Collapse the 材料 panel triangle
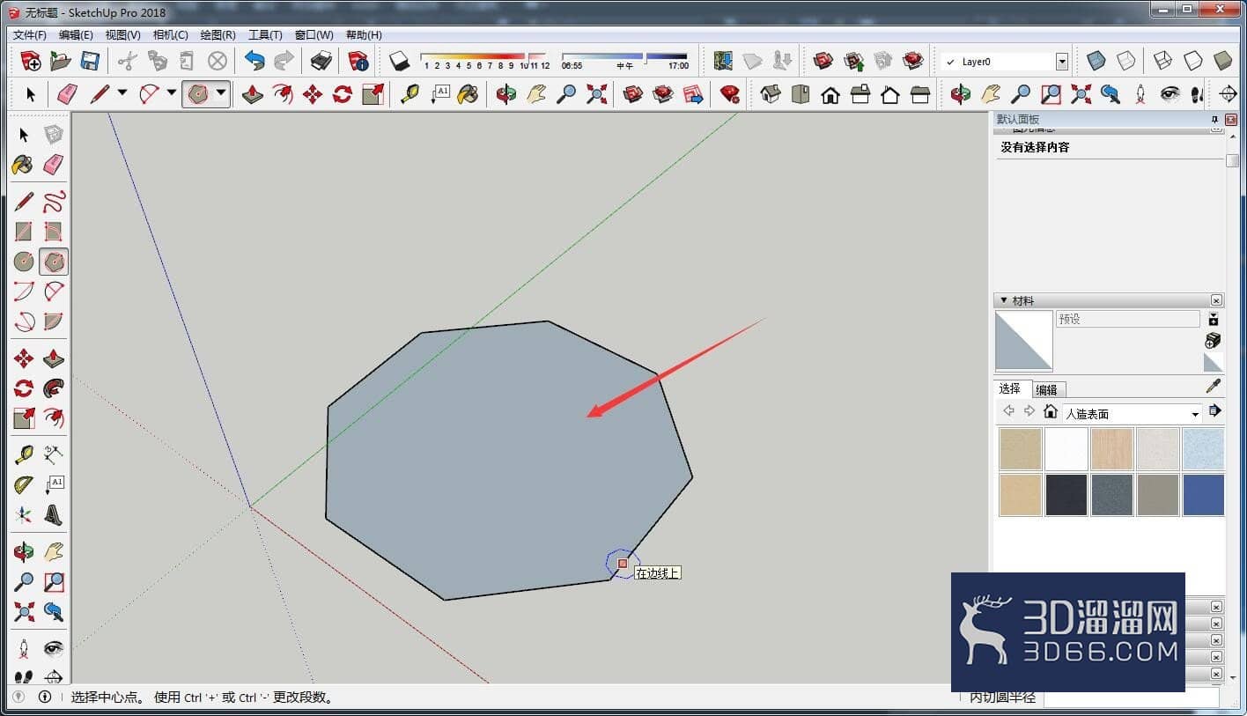The height and width of the screenshot is (716, 1247). point(1004,300)
